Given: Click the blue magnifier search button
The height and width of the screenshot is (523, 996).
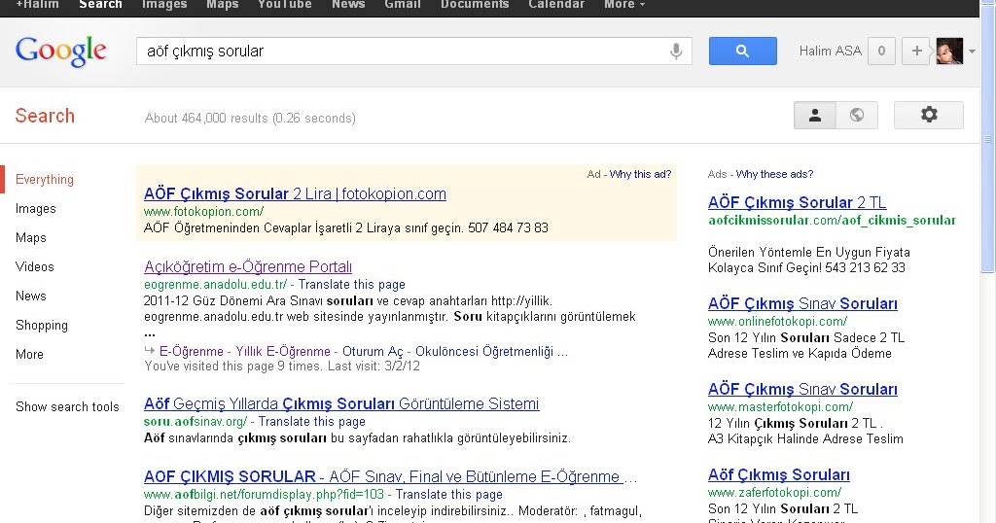Looking at the screenshot, I should [742, 52].
